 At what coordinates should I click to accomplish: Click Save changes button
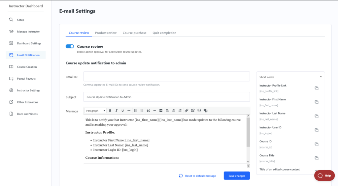(x=237, y=176)
